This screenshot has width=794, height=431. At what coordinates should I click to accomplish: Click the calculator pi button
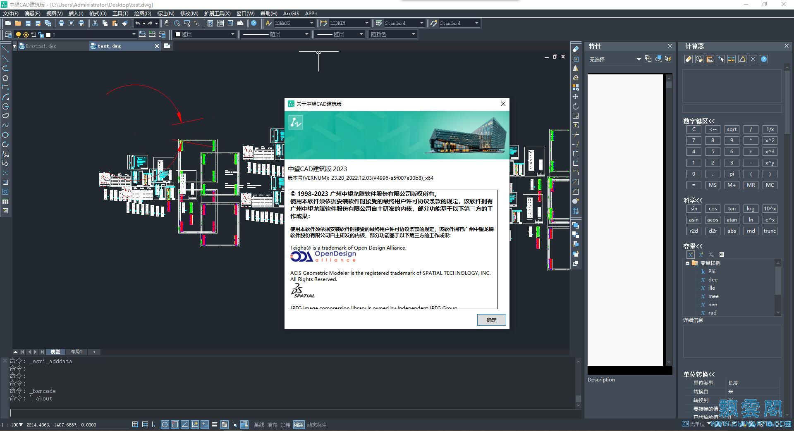tap(732, 174)
